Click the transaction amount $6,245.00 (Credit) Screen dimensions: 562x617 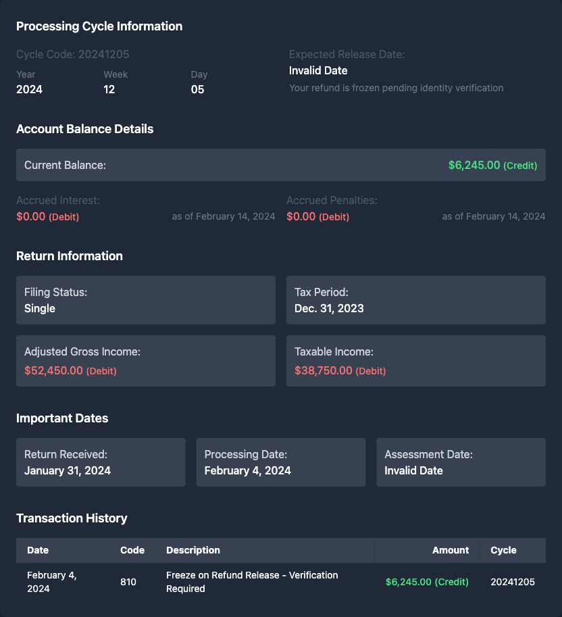pyautogui.click(x=427, y=582)
